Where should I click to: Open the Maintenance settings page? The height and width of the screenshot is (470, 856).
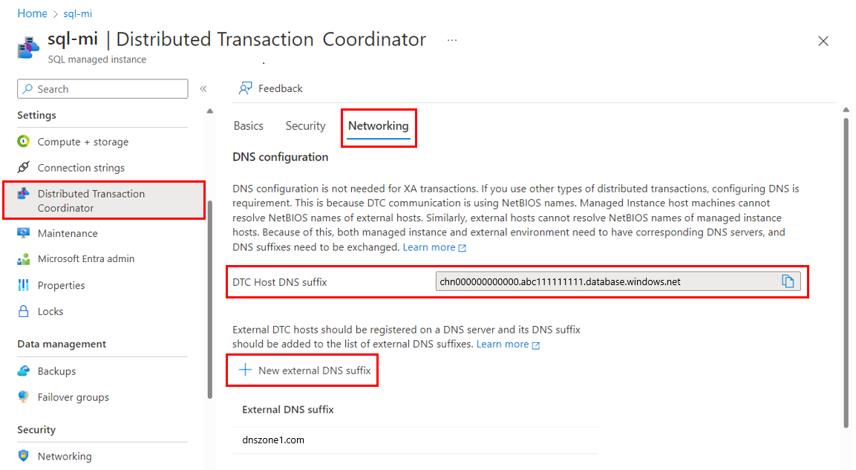pos(67,233)
